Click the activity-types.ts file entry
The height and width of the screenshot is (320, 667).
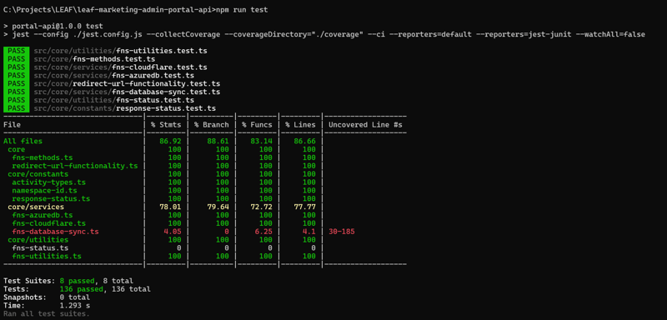(49, 182)
